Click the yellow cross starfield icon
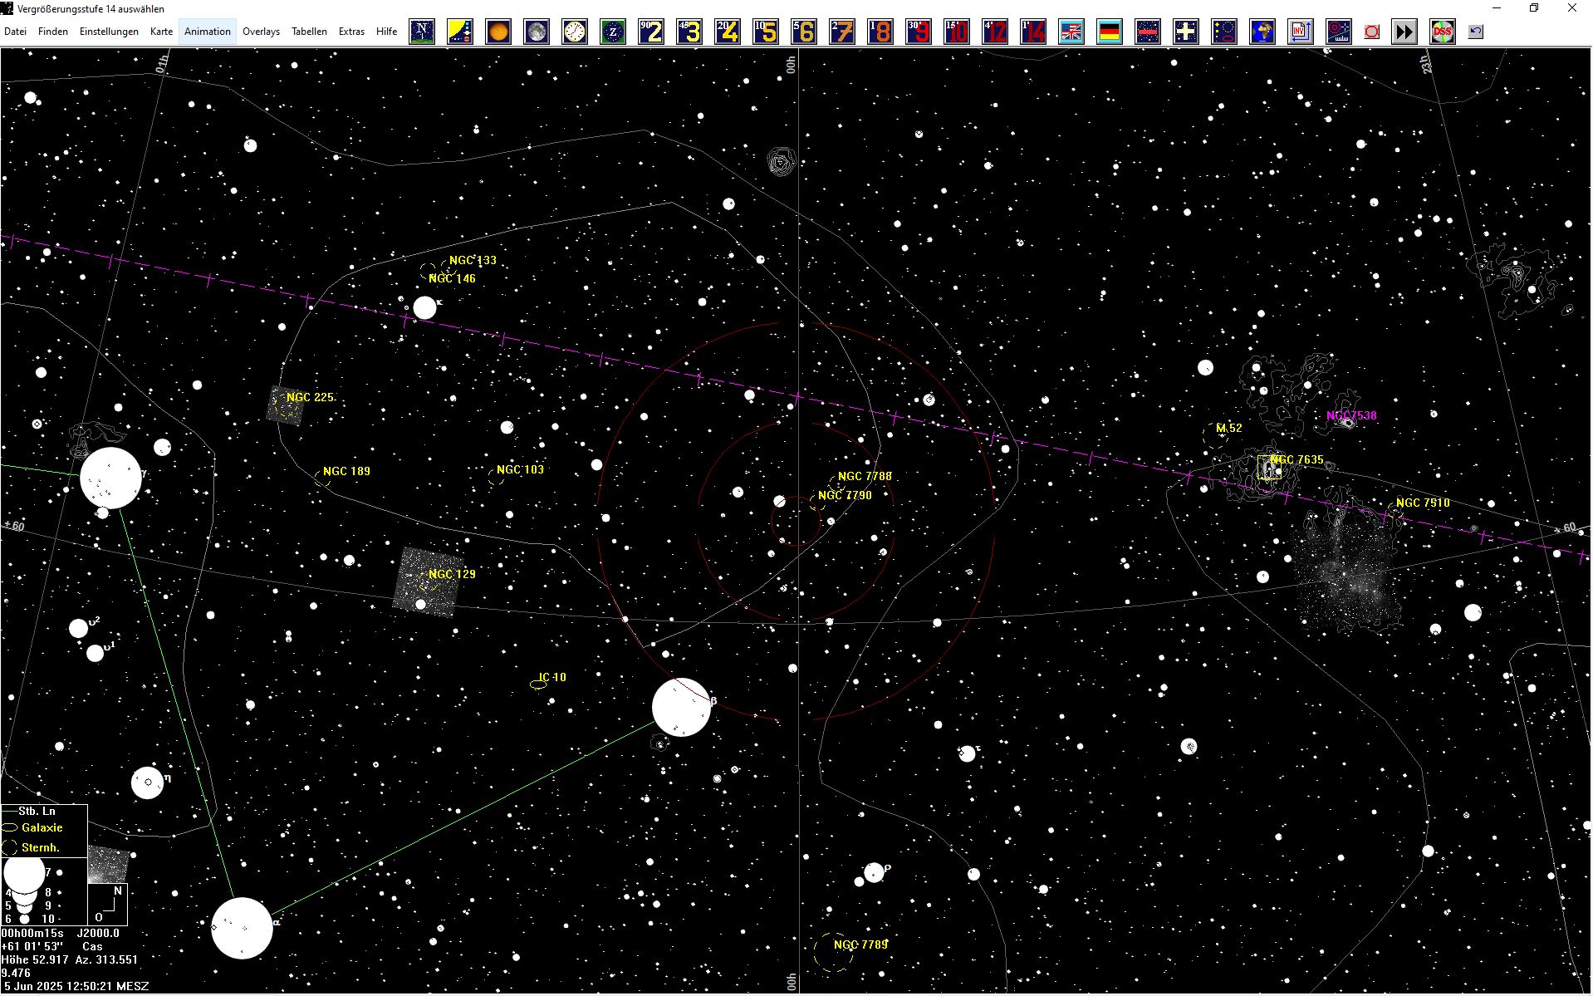This screenshot has height=996, width=1593. [x=1186, y=32]
